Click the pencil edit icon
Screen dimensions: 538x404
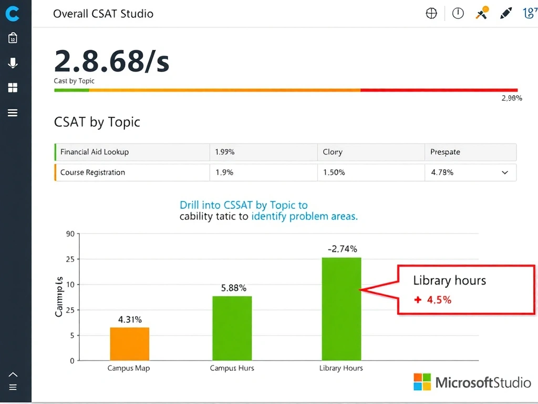pyautogui.click(x=506, y=13)
